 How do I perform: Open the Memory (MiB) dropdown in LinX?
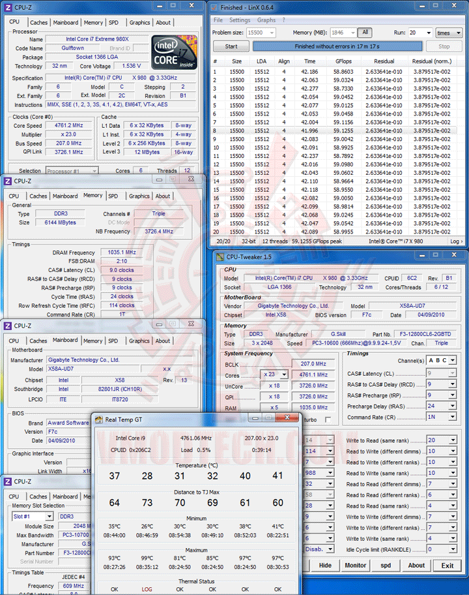(352, 33)
